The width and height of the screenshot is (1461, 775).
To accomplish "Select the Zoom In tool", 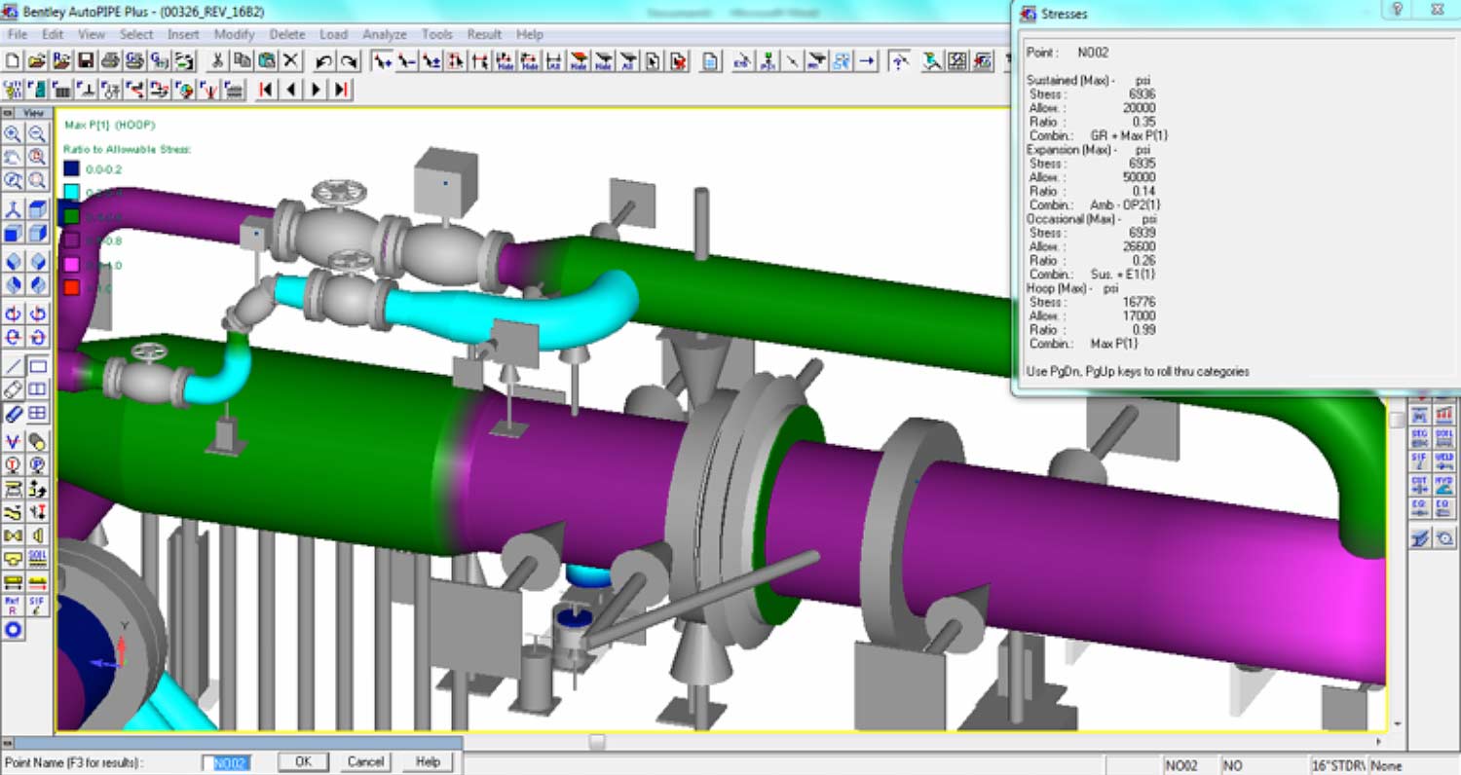I will [x=12, y=133].
